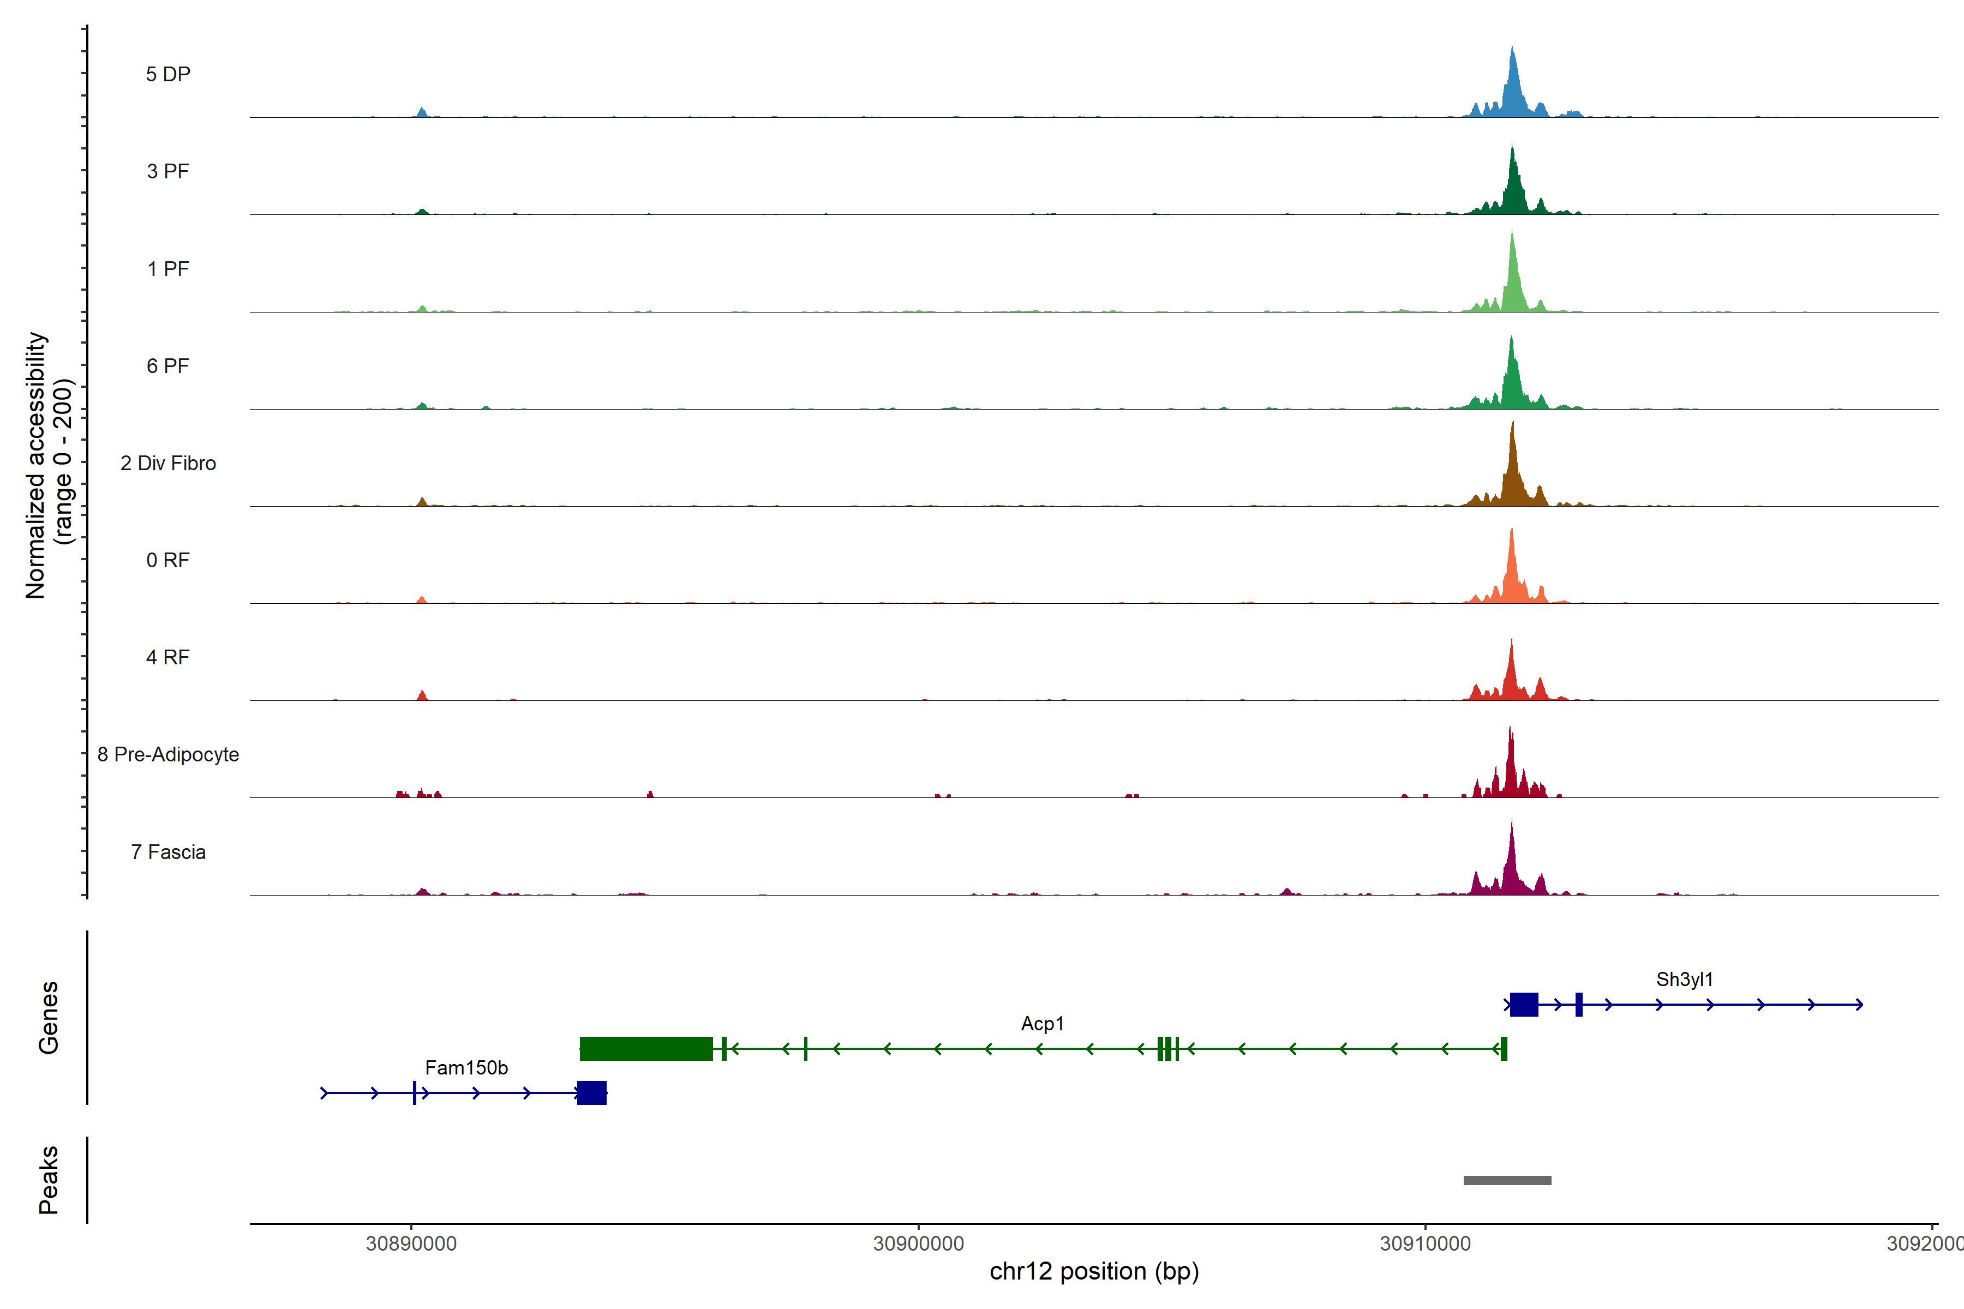The height and width of the screenshot is (1309, 1964).
Task: Select the 8 Pre-Adipocyte track label
Action: point(168,754)
